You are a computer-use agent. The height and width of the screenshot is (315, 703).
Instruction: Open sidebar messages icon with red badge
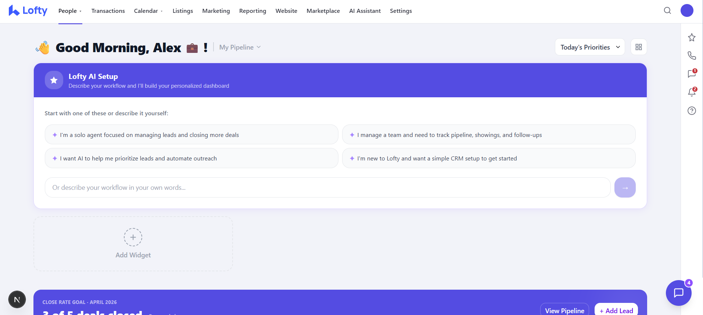tap(692, 73)
